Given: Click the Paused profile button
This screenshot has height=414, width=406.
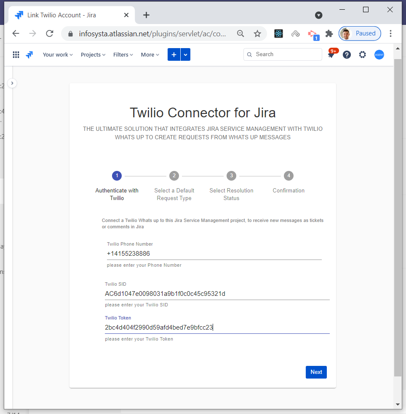Looking at the screenshot, I should click(360, 33).
